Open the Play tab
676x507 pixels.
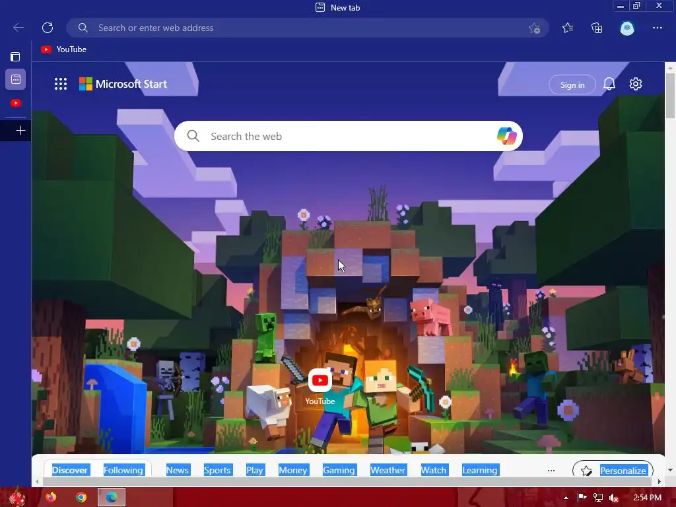(x=255, y=470)
